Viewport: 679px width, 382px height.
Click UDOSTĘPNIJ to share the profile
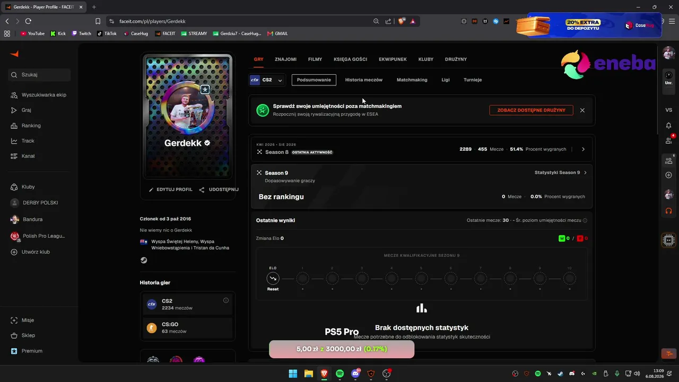point(219,189)
